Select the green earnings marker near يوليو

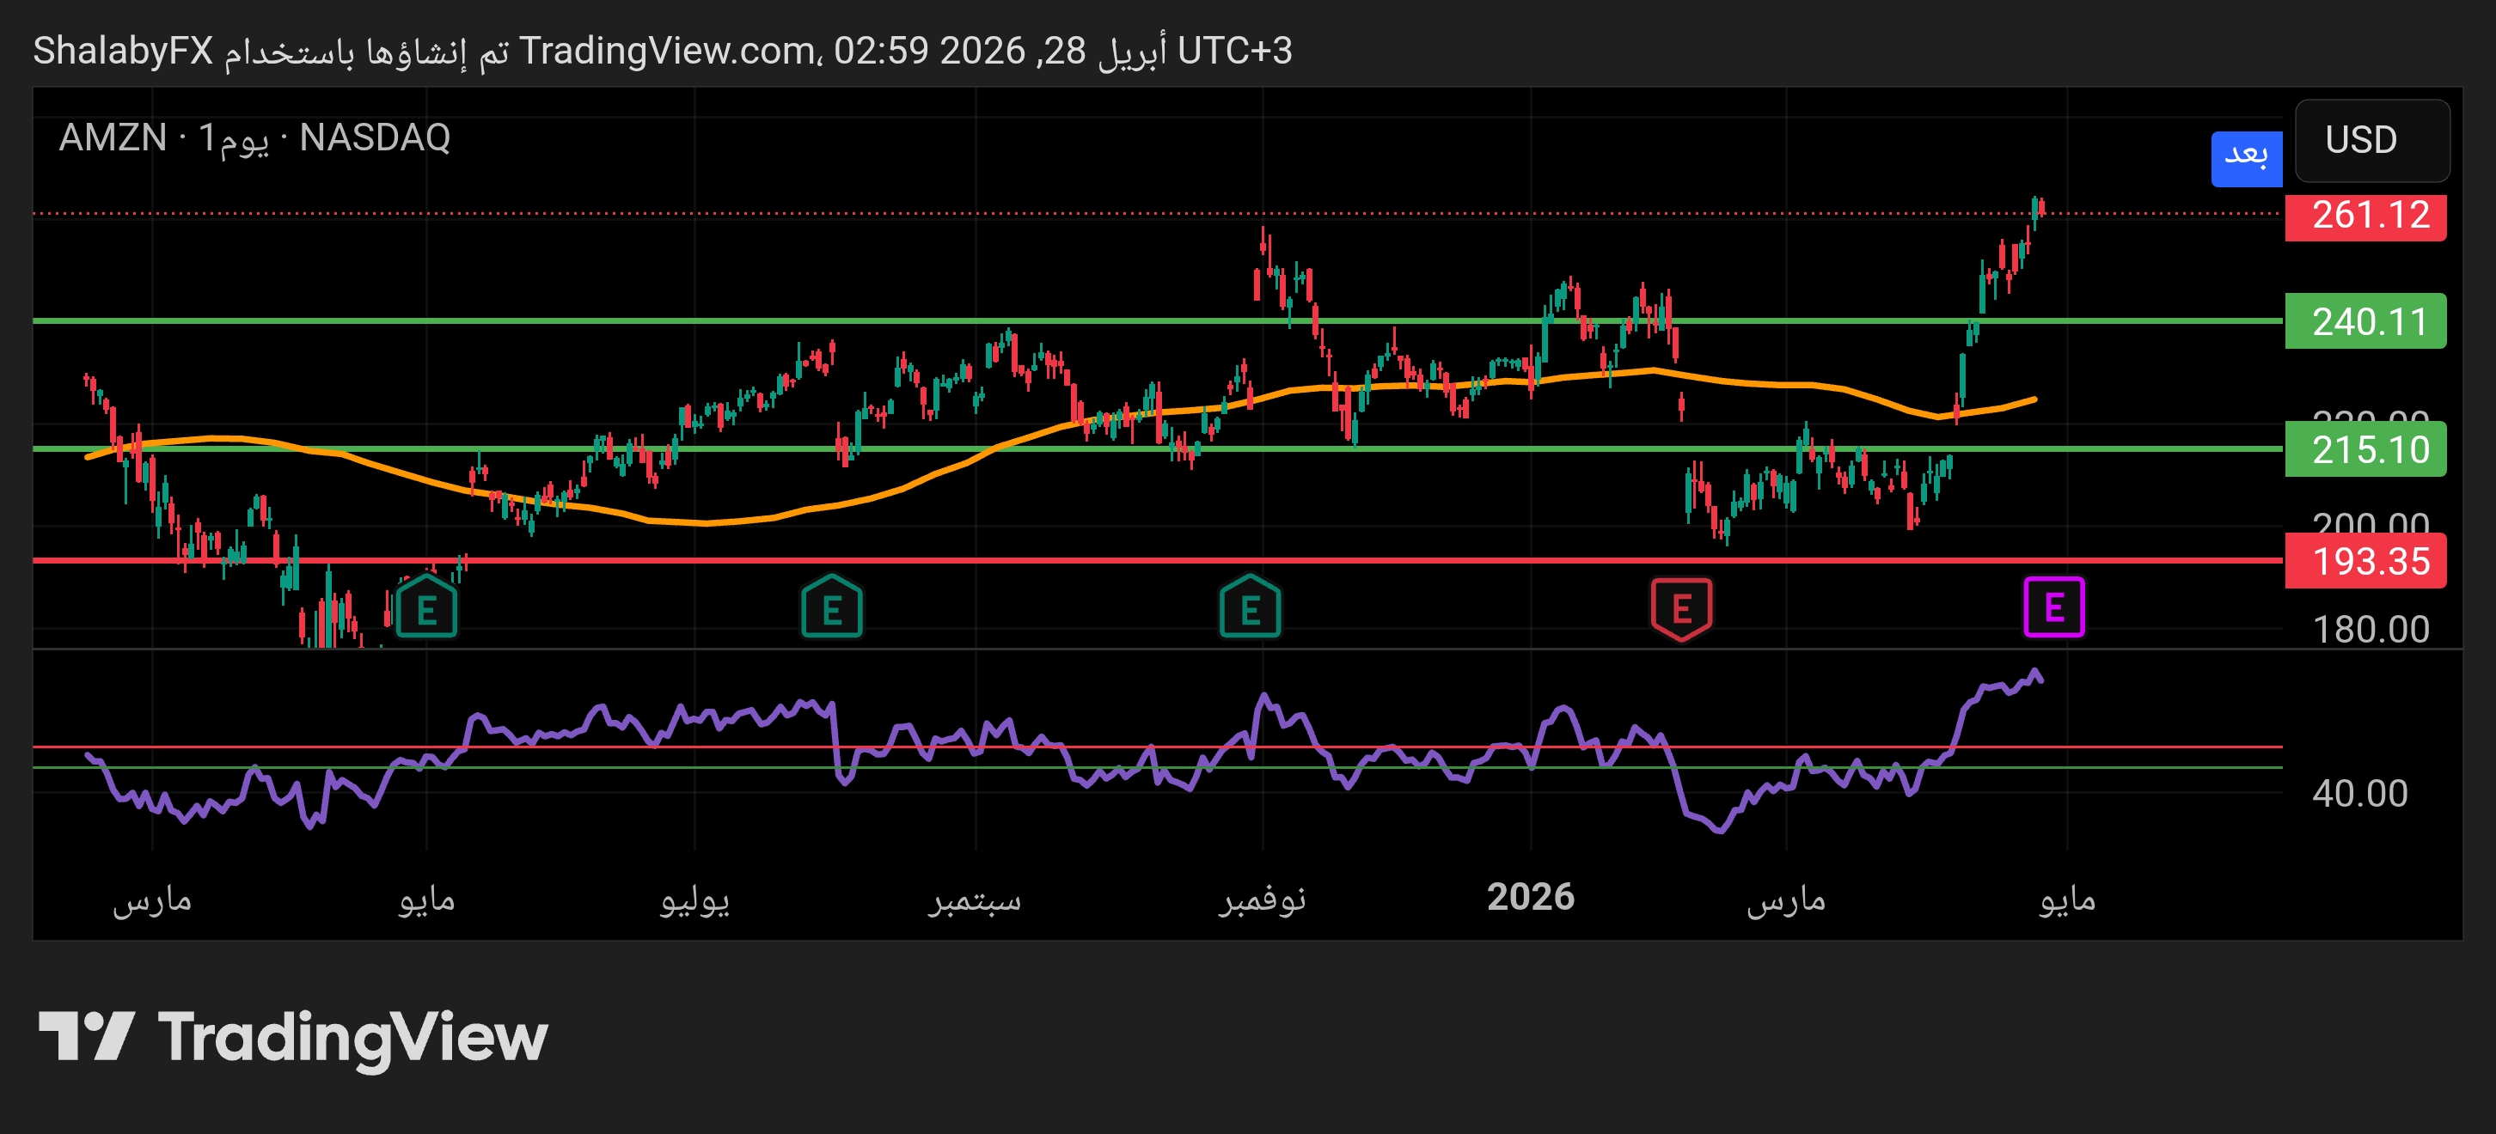831,608
